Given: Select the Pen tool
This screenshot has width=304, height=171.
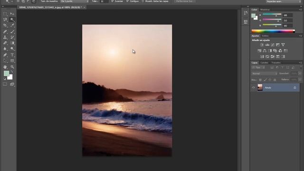Looking at the screenshot, I should (x=5, y=55).
